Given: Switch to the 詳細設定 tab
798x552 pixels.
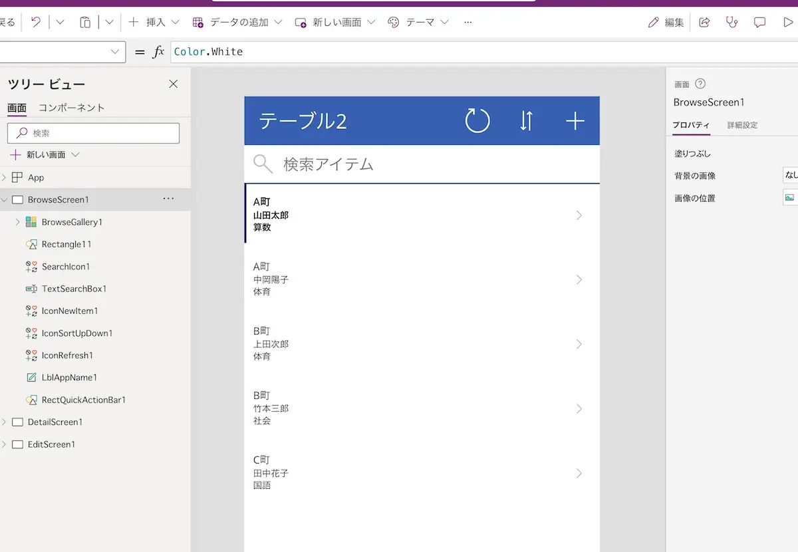Looking at the screenshot, I should pos(742,125).
